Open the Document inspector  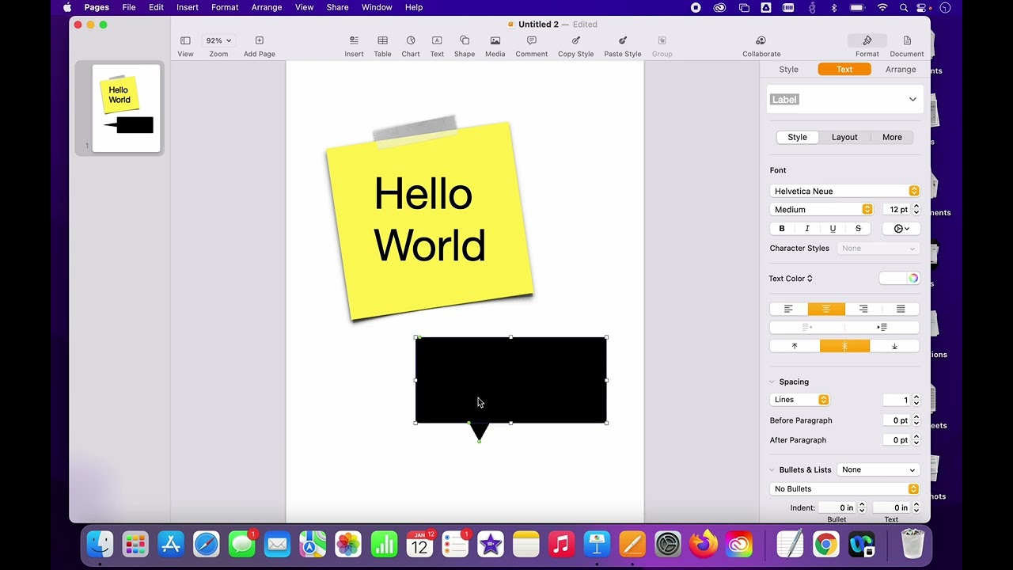point(907,46)
